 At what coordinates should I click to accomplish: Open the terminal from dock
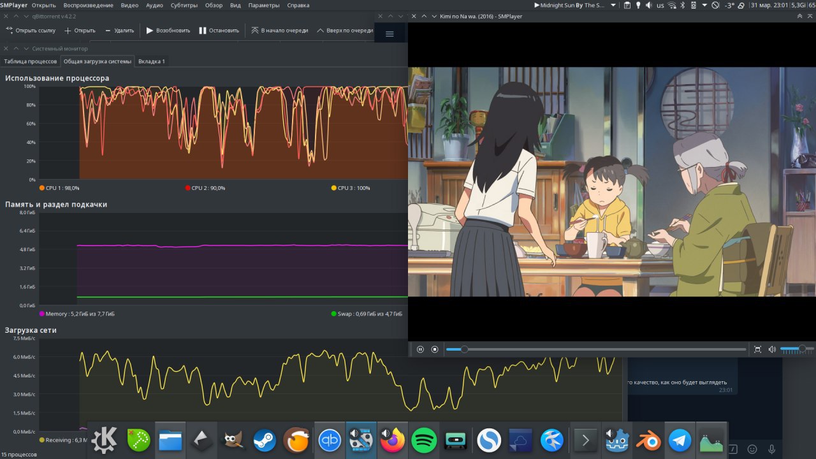[x=585, y=440]
